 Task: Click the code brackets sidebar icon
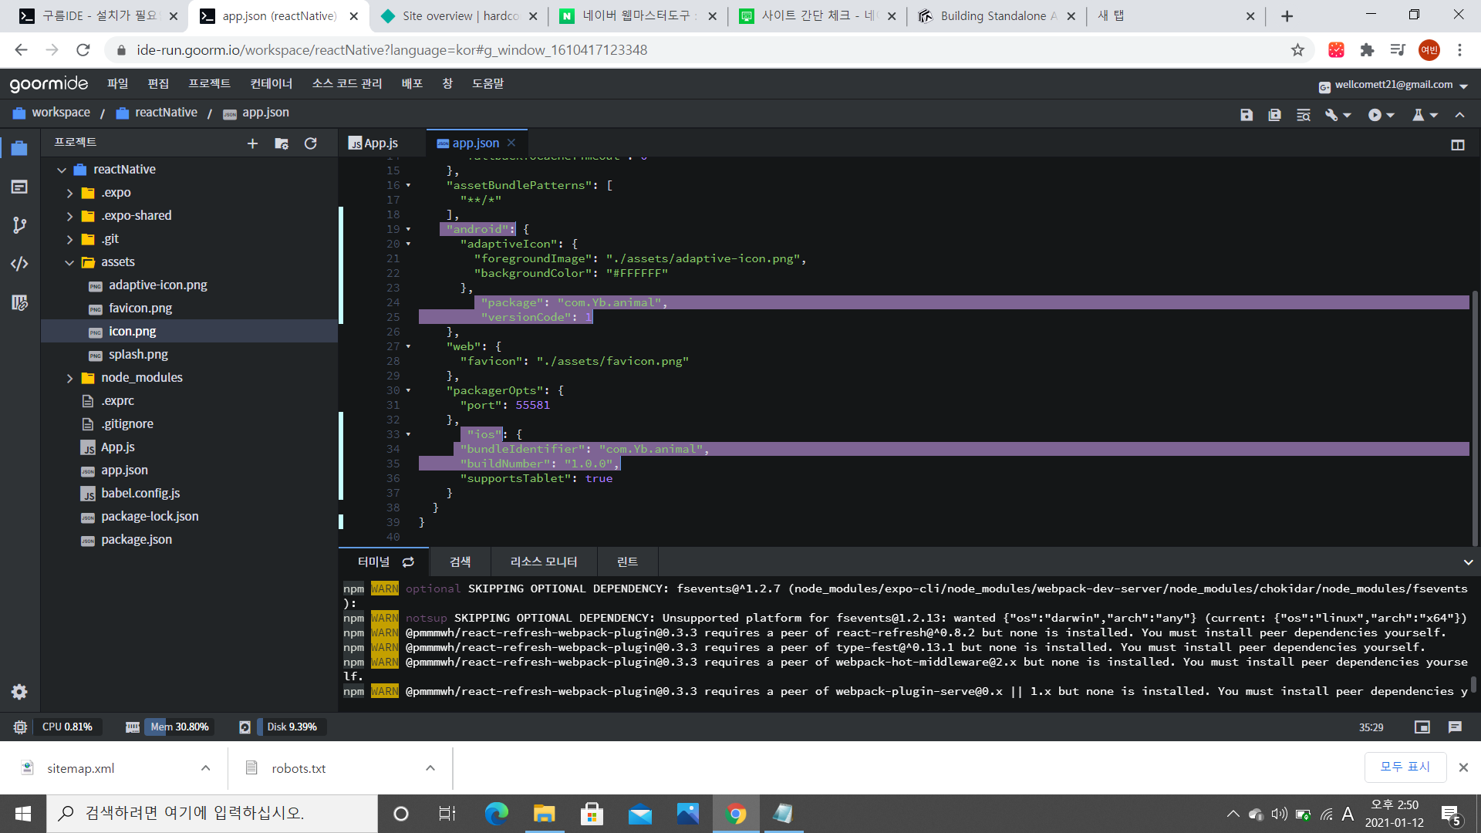20,264
